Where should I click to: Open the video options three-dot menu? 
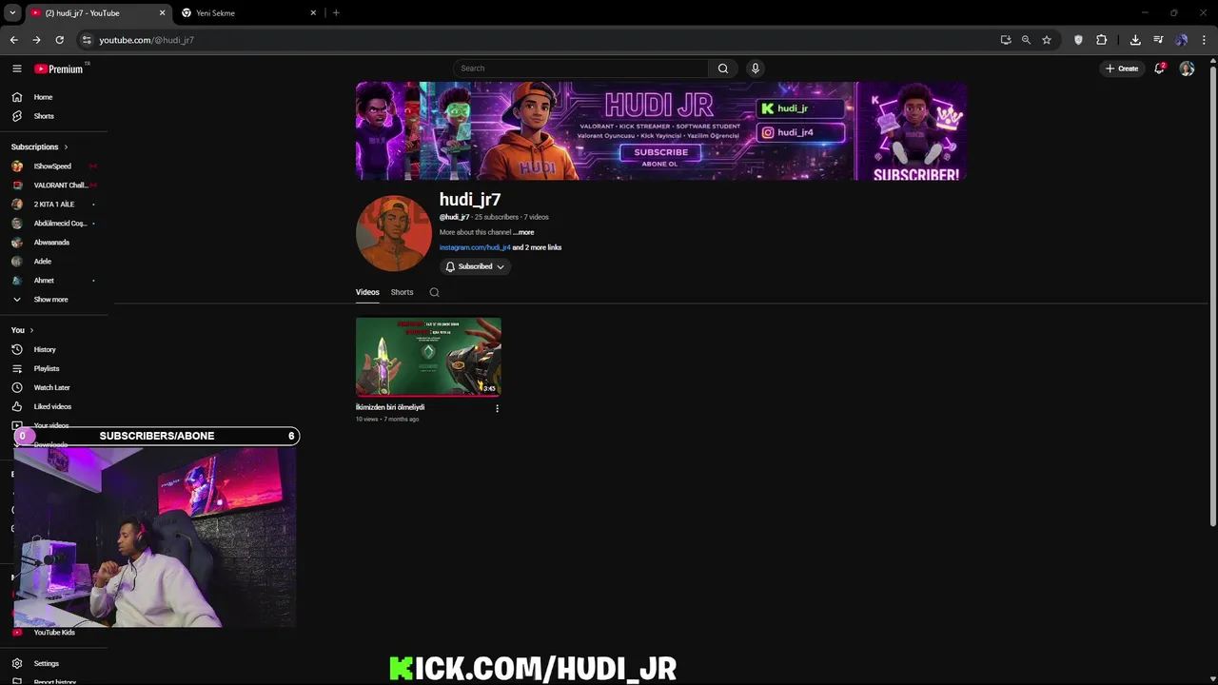(497, 408)
